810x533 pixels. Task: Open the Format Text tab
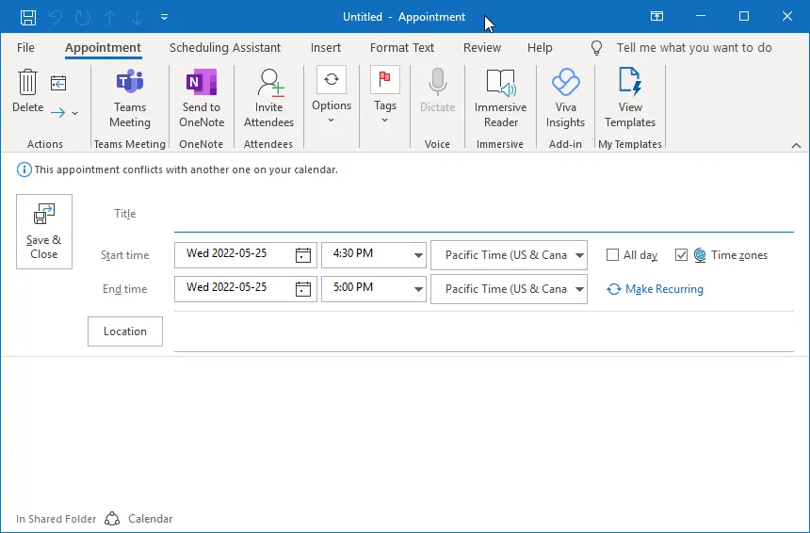tap(402, 47)
